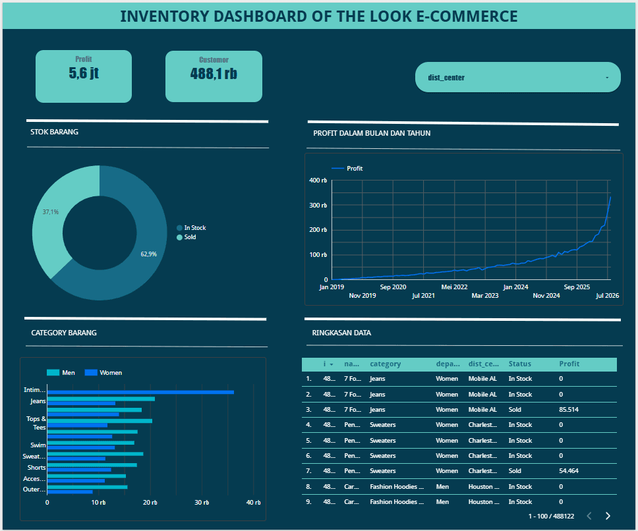638x531 pixels.
Task: Click profit value 54.464 in row 7
Action: click(568, 471)
